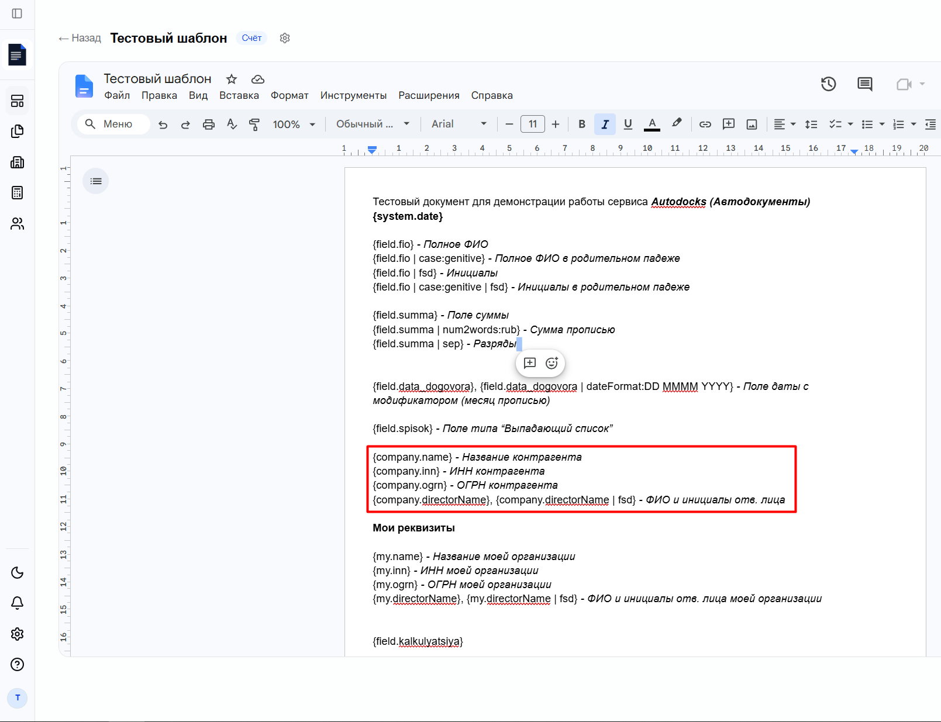Run spell check icon
This screenshot has width=941, height=722.
pyautogui.click(x=232, y=124)
